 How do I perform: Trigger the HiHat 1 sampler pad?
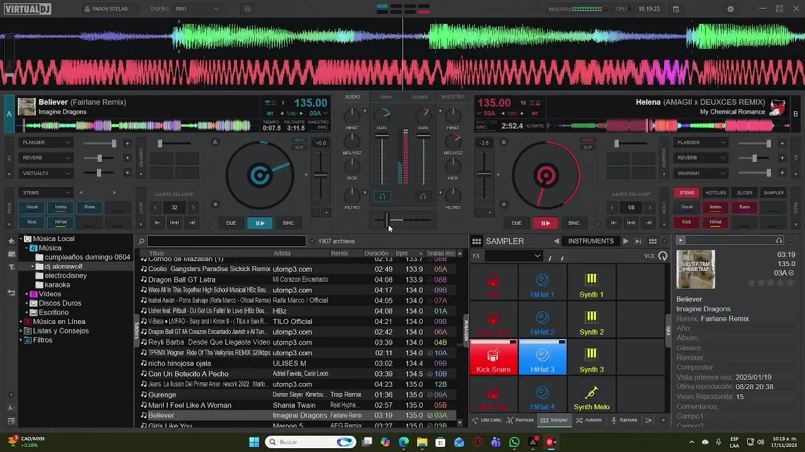tap(542, 282)
